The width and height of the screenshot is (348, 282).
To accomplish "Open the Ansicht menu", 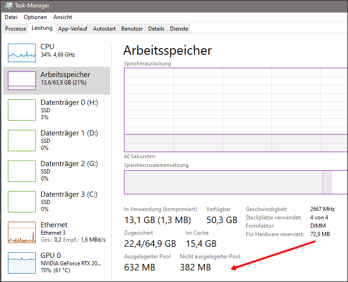I will pyautogui.click(x=63, y=17).
